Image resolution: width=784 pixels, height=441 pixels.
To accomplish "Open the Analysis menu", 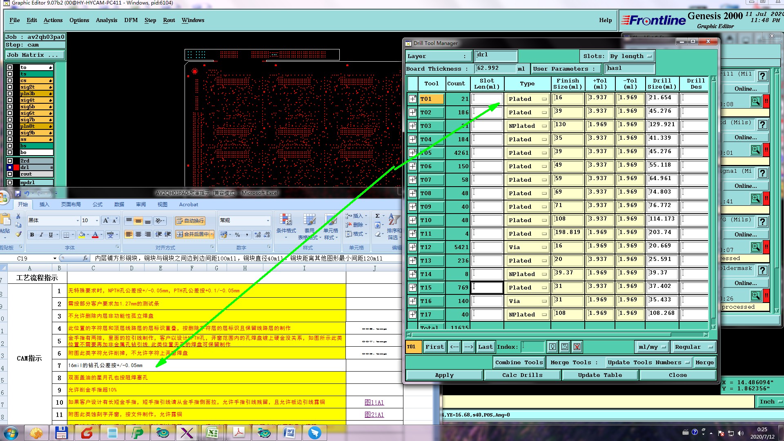I will (106, 20).
